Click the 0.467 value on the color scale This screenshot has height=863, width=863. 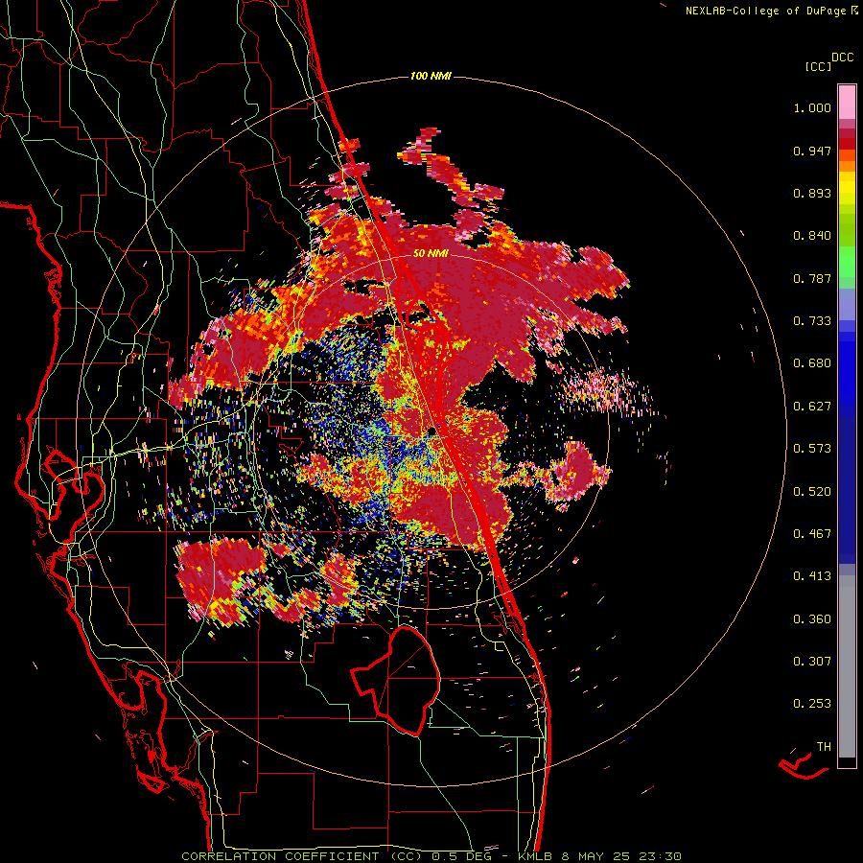(812, 534)
